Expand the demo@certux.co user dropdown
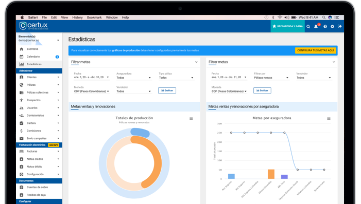The height and width of the screenshot is (204, 361). [x=58, y=41]
